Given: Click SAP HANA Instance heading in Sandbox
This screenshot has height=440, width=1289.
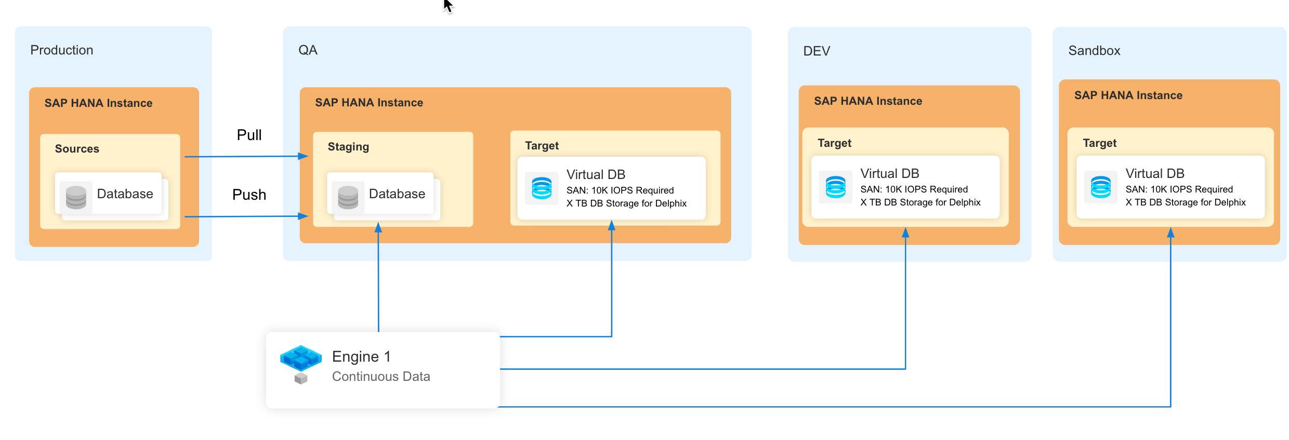Looking at the screenshot, I should (1128, 95).
